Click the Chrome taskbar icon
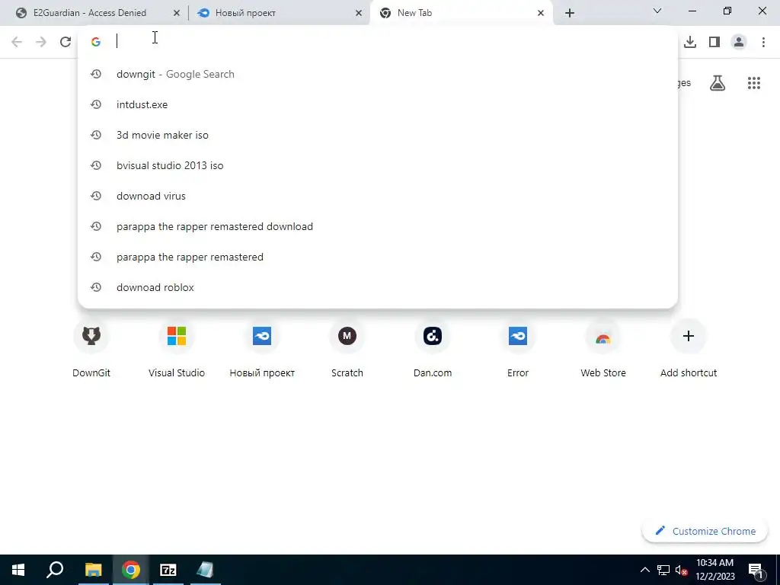Screen dimensions: 780x585 [131, 570]
